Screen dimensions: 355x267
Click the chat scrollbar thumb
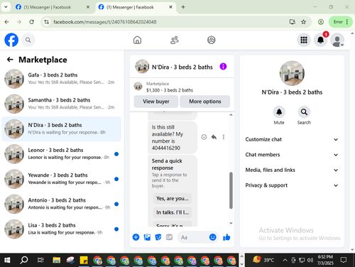231,190
